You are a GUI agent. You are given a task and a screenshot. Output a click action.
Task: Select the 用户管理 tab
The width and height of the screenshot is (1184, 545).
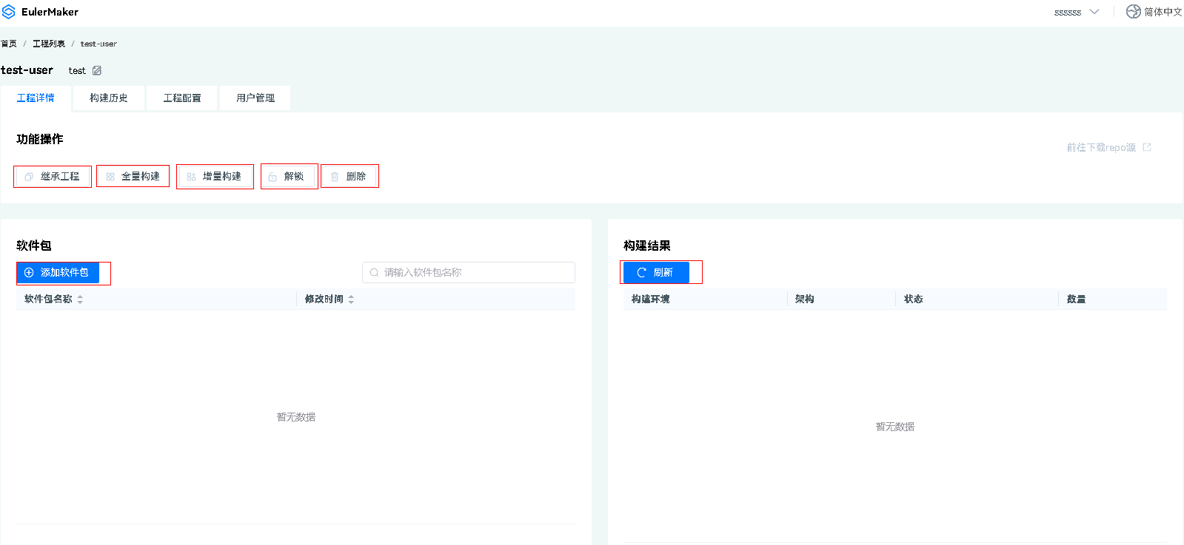255,98
